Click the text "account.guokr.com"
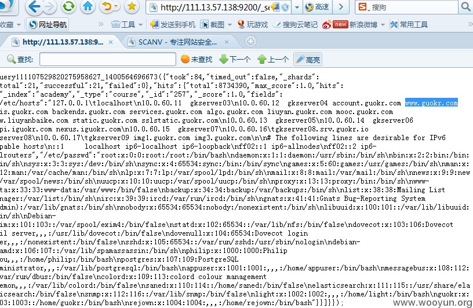The image size is (473, 308). pos(366,103)
